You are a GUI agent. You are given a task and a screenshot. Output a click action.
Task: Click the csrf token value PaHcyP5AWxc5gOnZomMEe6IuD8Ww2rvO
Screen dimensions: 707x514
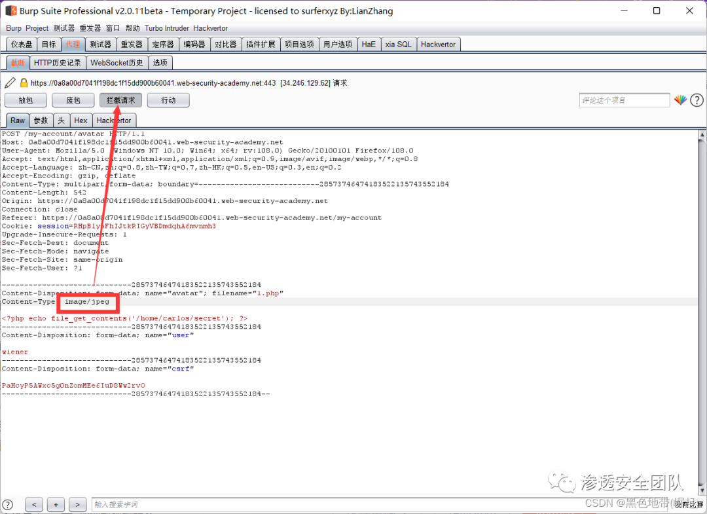coord(73,386)
